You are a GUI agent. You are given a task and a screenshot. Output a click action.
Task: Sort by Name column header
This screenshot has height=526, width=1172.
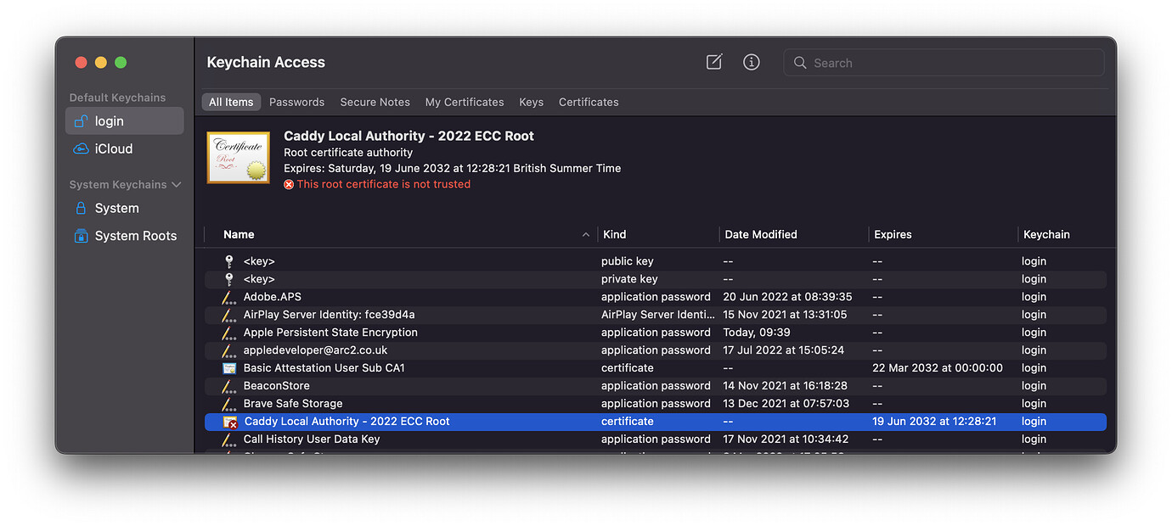239,234
